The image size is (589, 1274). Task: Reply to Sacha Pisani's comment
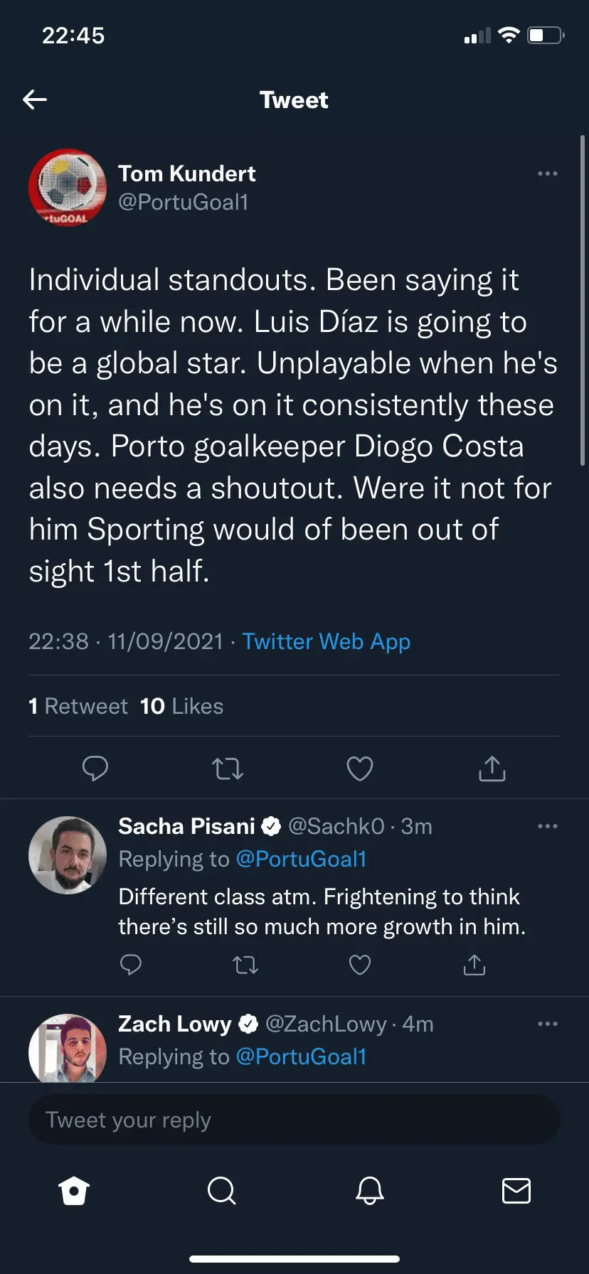point(131,965)
